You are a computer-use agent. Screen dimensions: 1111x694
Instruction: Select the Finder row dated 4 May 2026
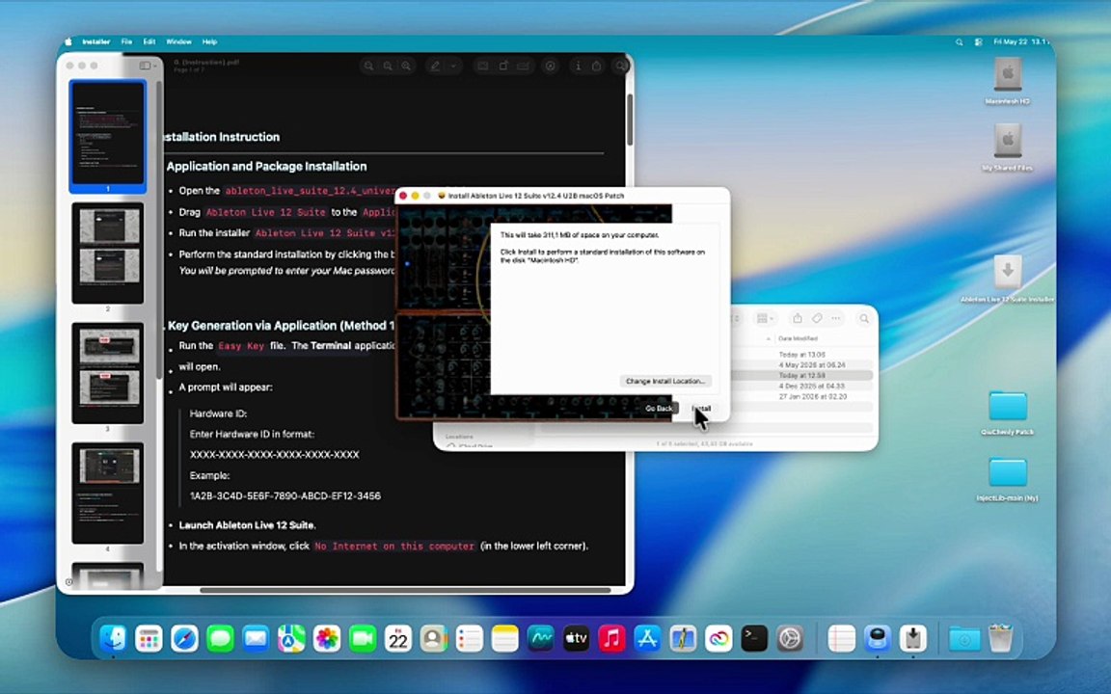point(802,364)
